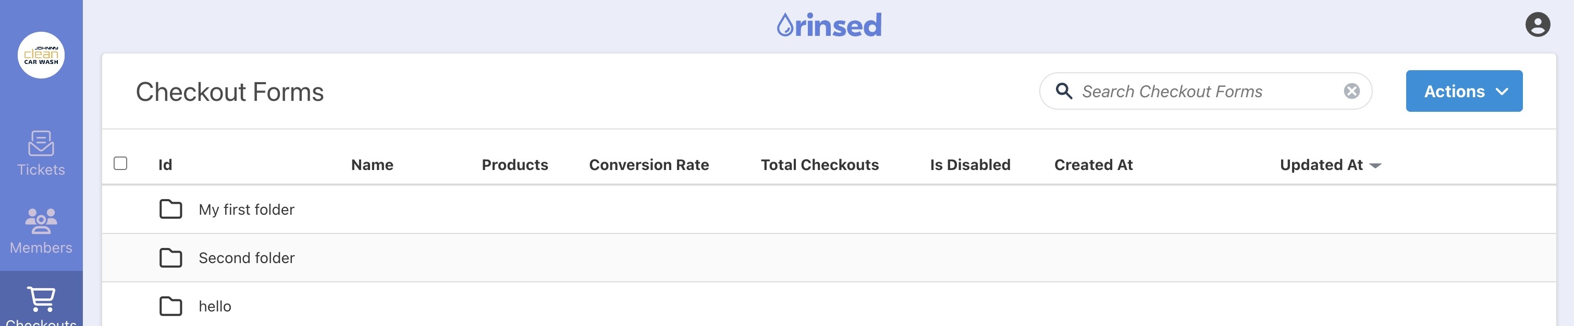Image resolution: width=1574 pixels, height=326 pixels.
Task: Sort by the Is Disabled column
Action: click(970, 165)
